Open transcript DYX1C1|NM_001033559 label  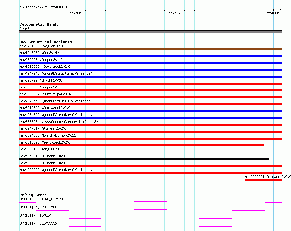click(x=38, y=223)
